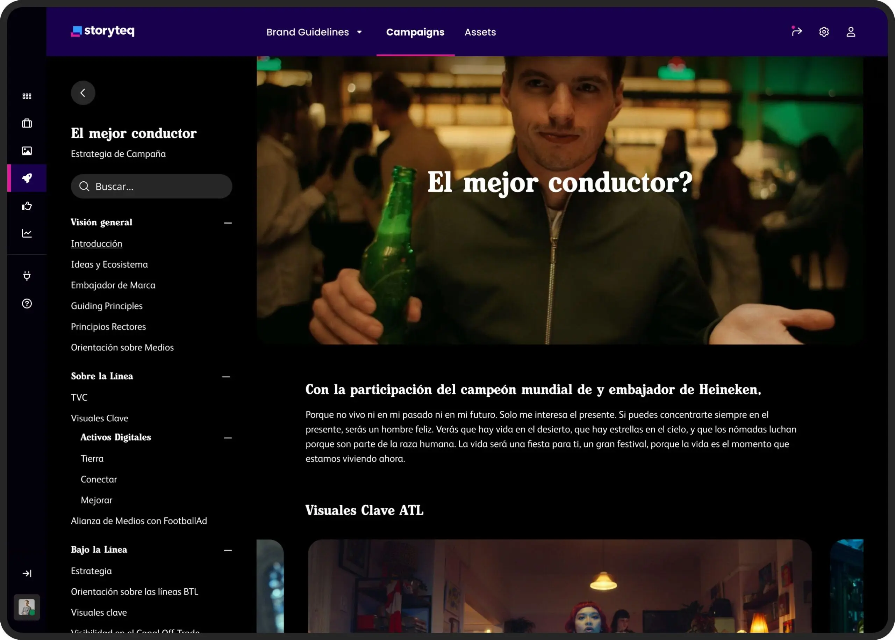Open Estrategia under Bajo la Línea
The width and height of the screenshot is (895, 640).
point(92,570)
